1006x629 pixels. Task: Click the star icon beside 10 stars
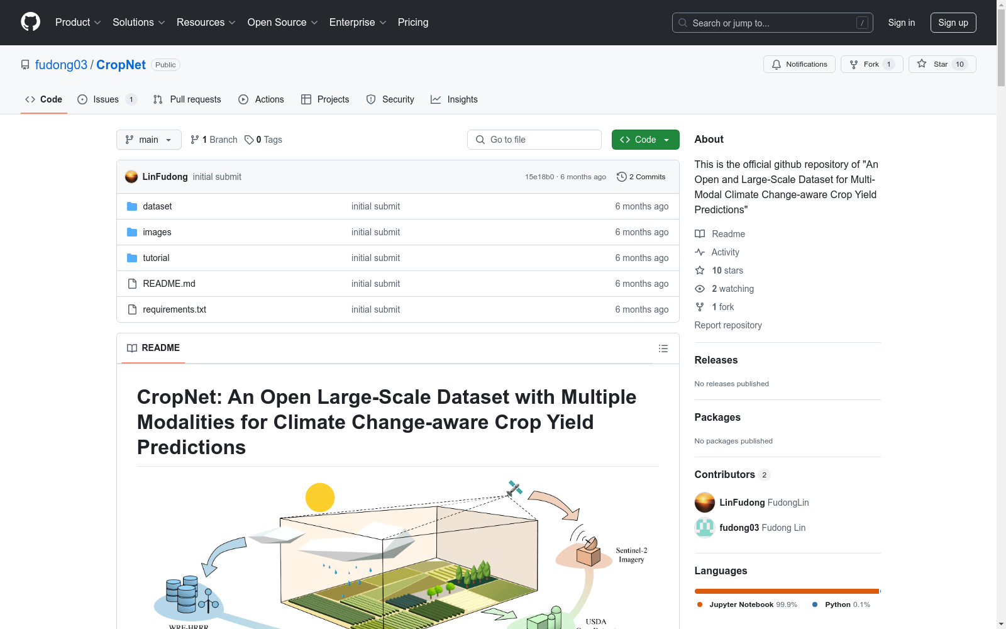click(700, 270)
